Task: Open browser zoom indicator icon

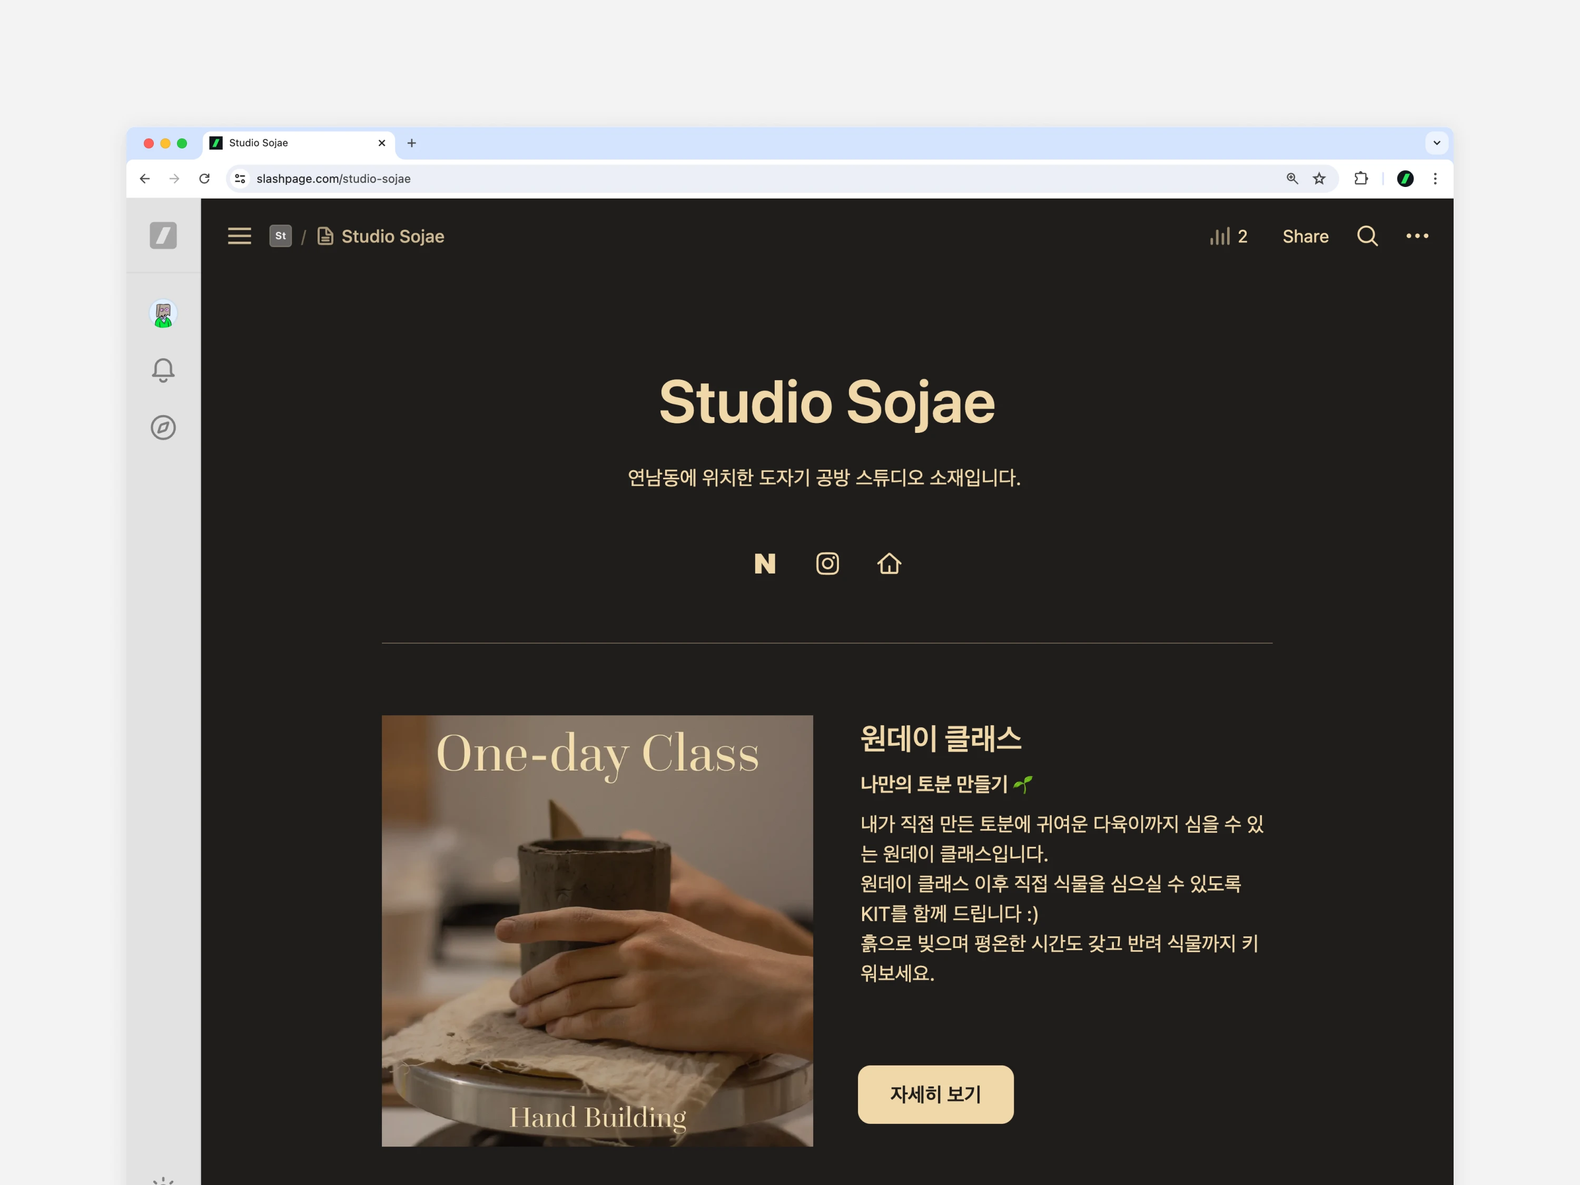Action: tap(1292, 179)
